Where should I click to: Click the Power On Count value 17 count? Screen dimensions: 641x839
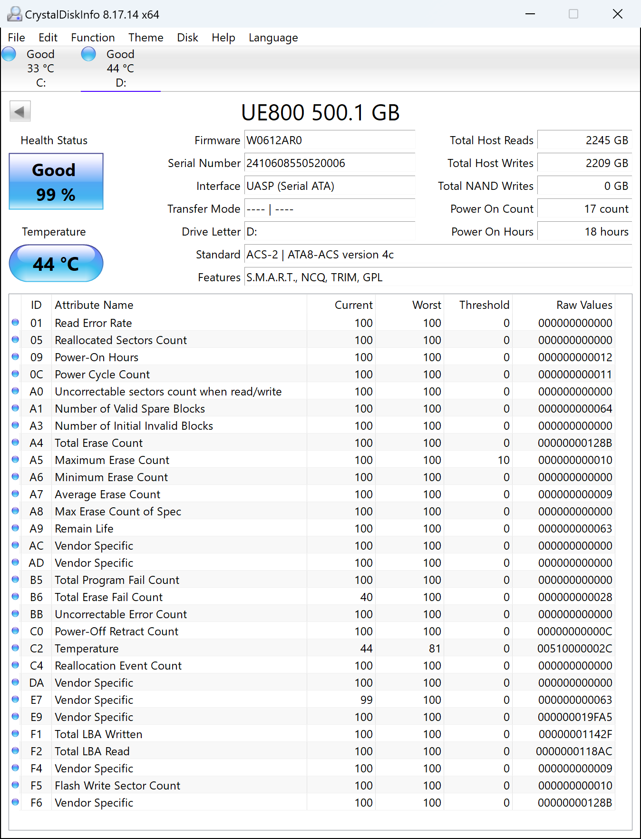pos(584,209)
